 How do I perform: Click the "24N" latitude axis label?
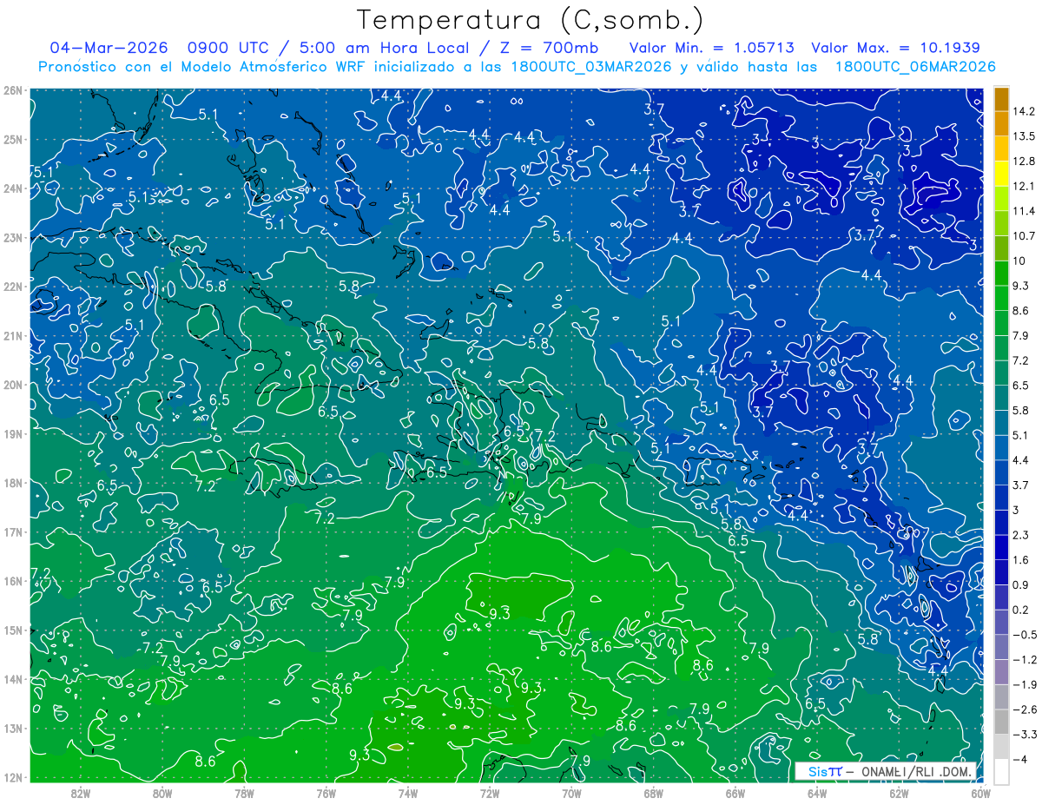(13, 188)
